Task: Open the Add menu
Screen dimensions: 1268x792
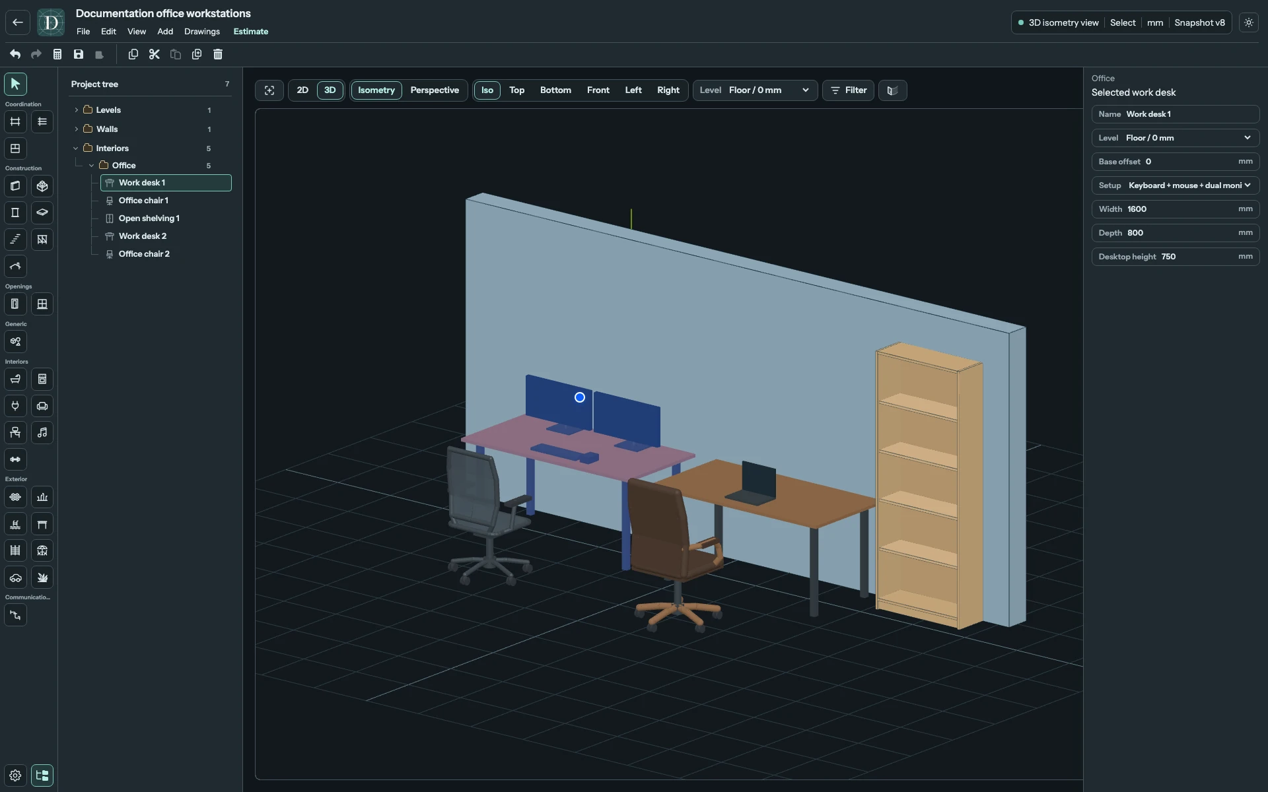Action: pos(165,32)
